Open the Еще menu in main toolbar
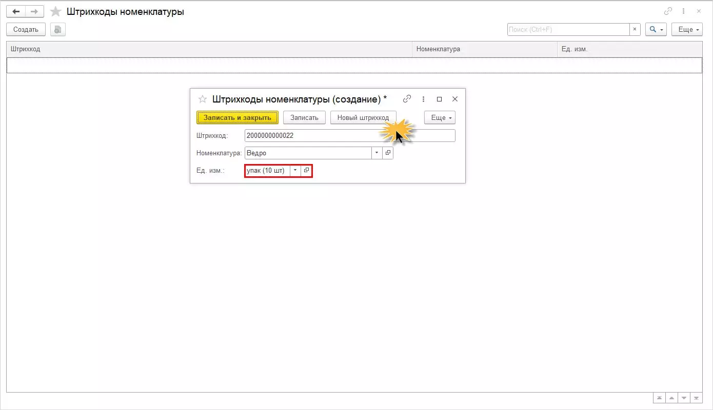 point(687,30)
